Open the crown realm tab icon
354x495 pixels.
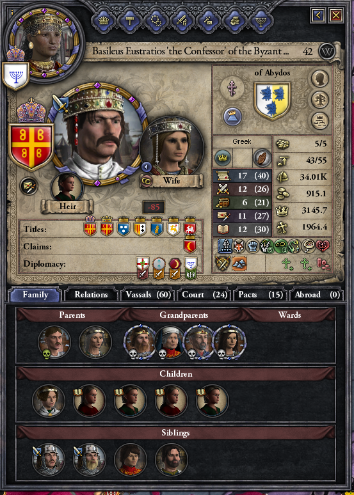click(103, 20)
